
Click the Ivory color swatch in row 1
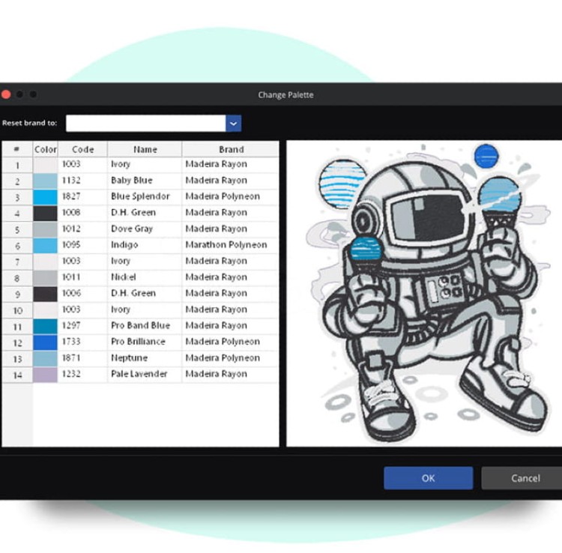pyautogui.click(x=45, y=165)
